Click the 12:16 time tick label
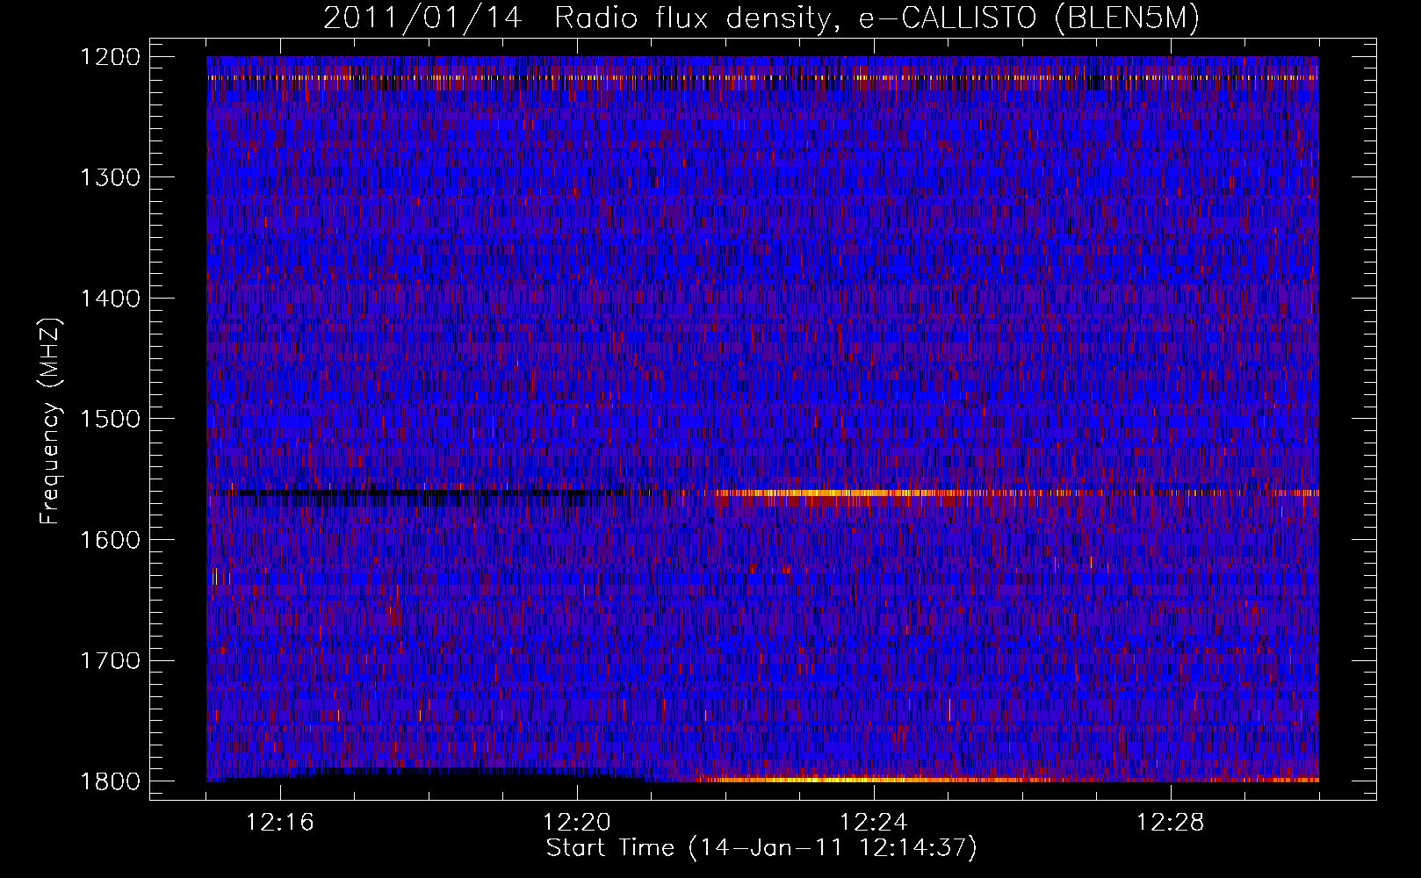The height and width of the screenshot is (878, 1421). [280, 823]
